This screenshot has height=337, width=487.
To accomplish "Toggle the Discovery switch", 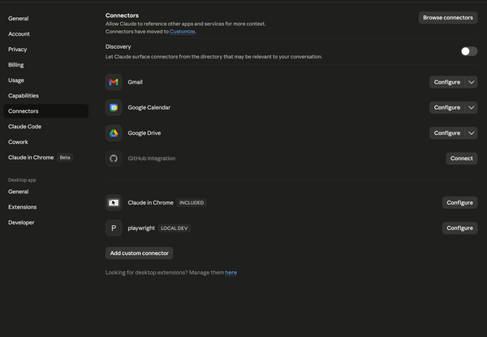I will click(x=469, y=51).
